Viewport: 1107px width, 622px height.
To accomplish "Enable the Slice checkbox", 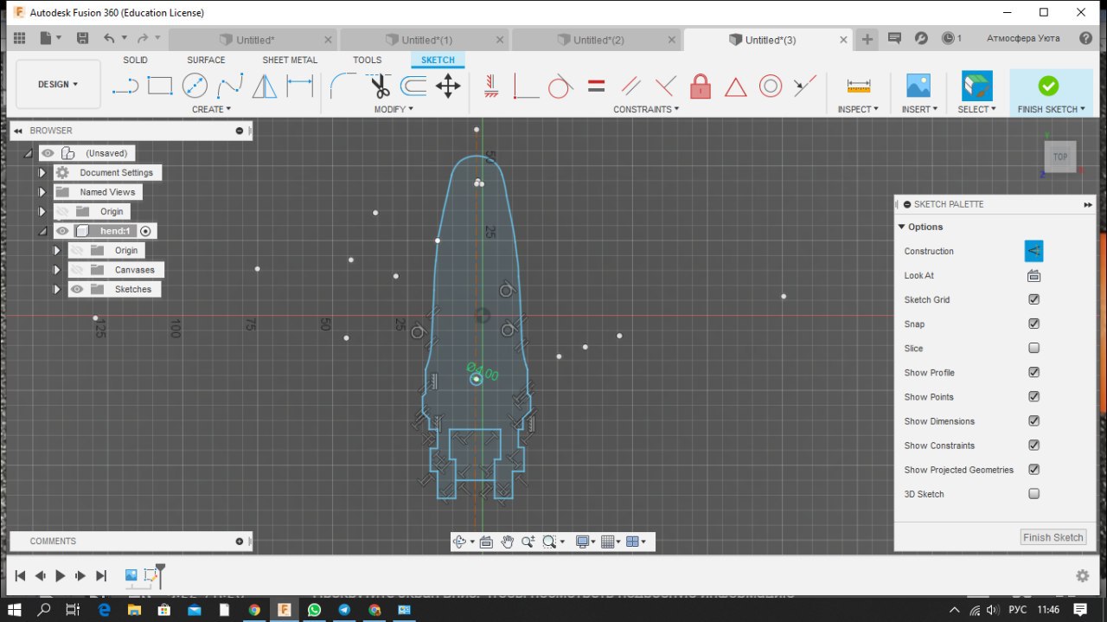I will tap(1033, 349).
